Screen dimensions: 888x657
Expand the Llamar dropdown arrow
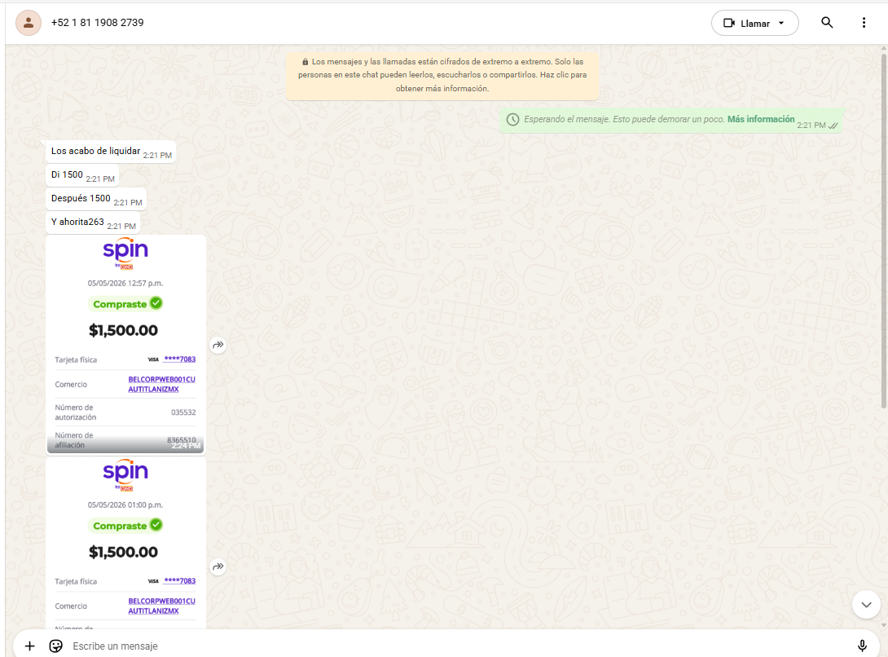pos(781,24)
